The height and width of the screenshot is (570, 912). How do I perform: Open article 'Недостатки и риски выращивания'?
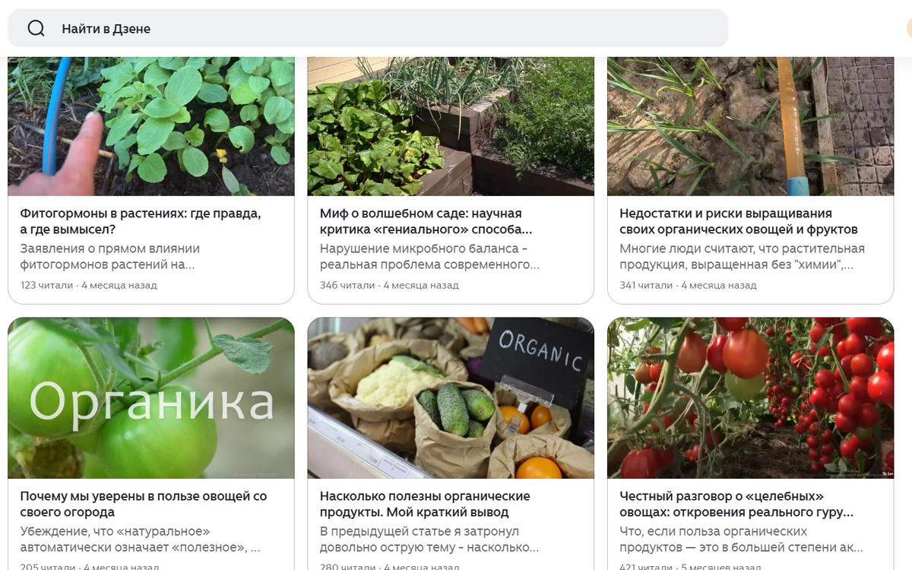pyautogui.click(x=739, y=221)
